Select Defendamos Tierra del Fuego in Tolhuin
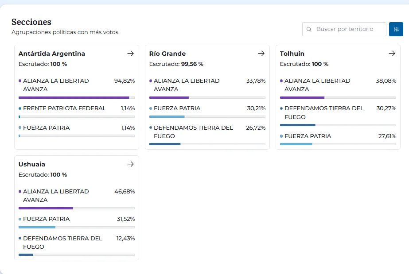409x274 pixels. click(x=323, y=112)
